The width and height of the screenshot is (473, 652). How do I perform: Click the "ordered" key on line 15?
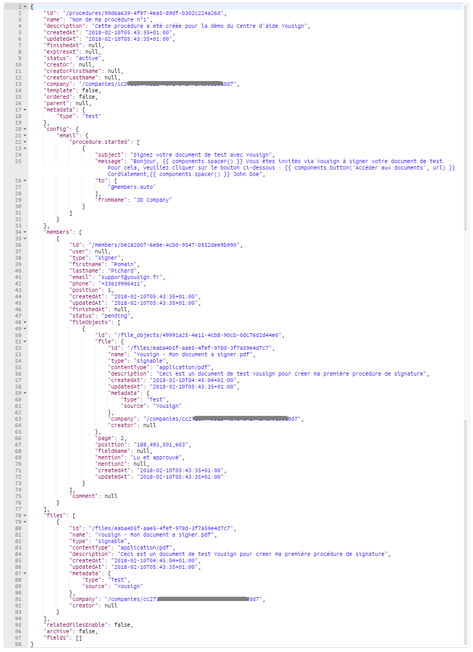pyautogui.click(x=57, y=97)
